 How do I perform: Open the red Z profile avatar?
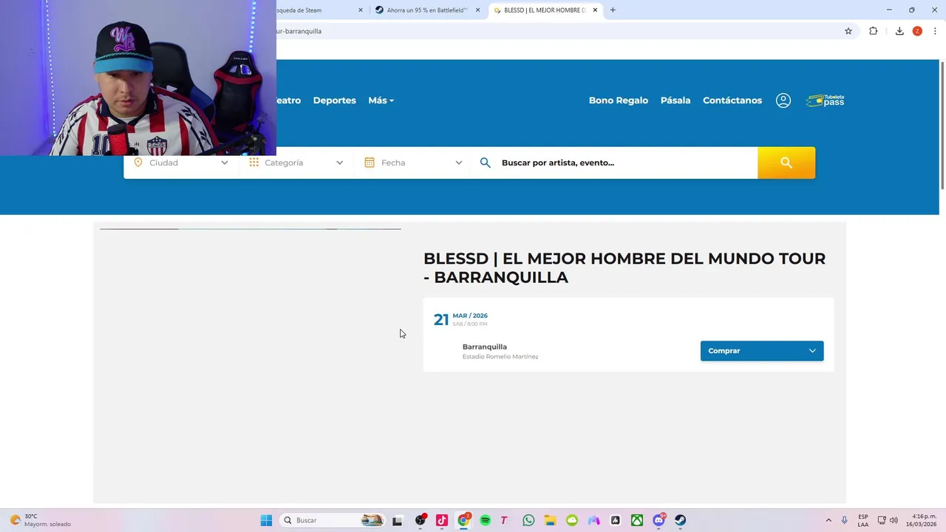point(917,31)
